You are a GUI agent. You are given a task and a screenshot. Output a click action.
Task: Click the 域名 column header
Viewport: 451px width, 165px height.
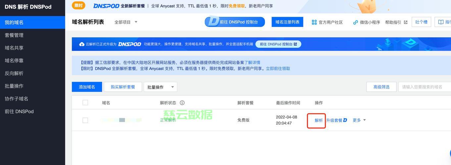pos(106,103)
